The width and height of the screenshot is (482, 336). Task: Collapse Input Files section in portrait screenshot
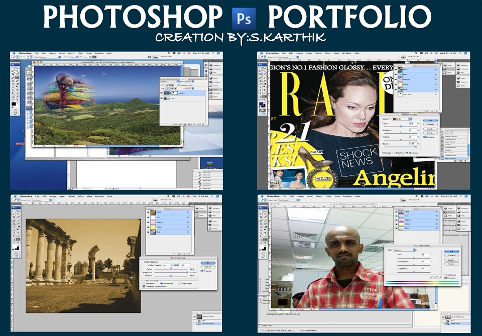click(260, 325)
